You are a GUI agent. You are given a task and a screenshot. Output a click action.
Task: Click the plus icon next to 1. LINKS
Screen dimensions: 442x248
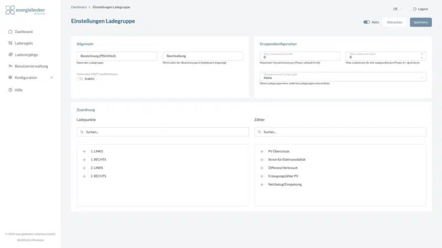[84, 151]
